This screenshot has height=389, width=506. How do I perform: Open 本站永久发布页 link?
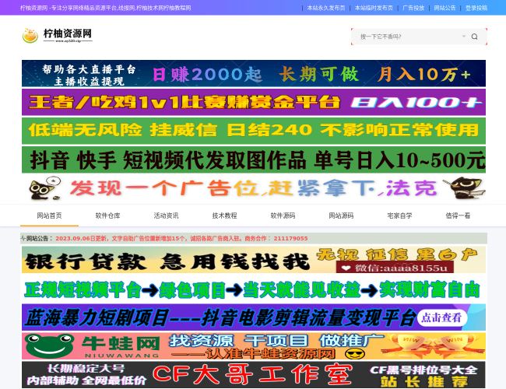(326, 8)
